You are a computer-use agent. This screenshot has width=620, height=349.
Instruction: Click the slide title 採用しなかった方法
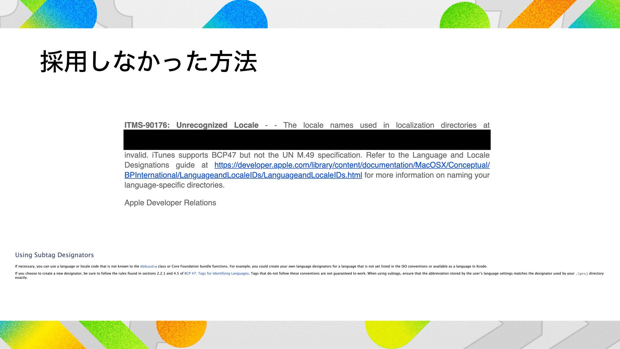tap(149, 61)
